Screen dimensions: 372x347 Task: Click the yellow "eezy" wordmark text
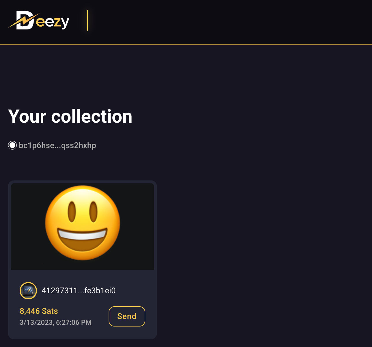click(53, 22)
